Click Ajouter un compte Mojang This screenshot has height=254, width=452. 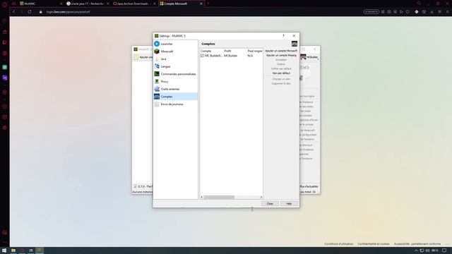(x=281, y=55)
